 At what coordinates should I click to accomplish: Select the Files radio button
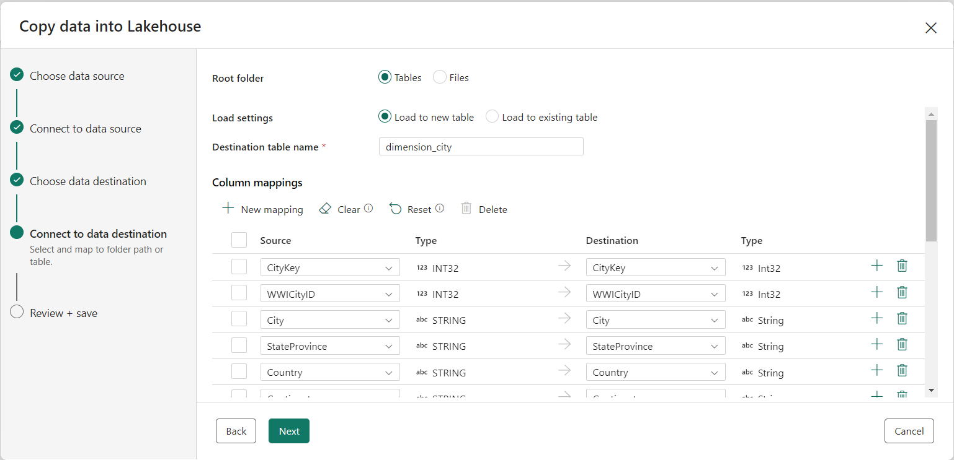439,77
